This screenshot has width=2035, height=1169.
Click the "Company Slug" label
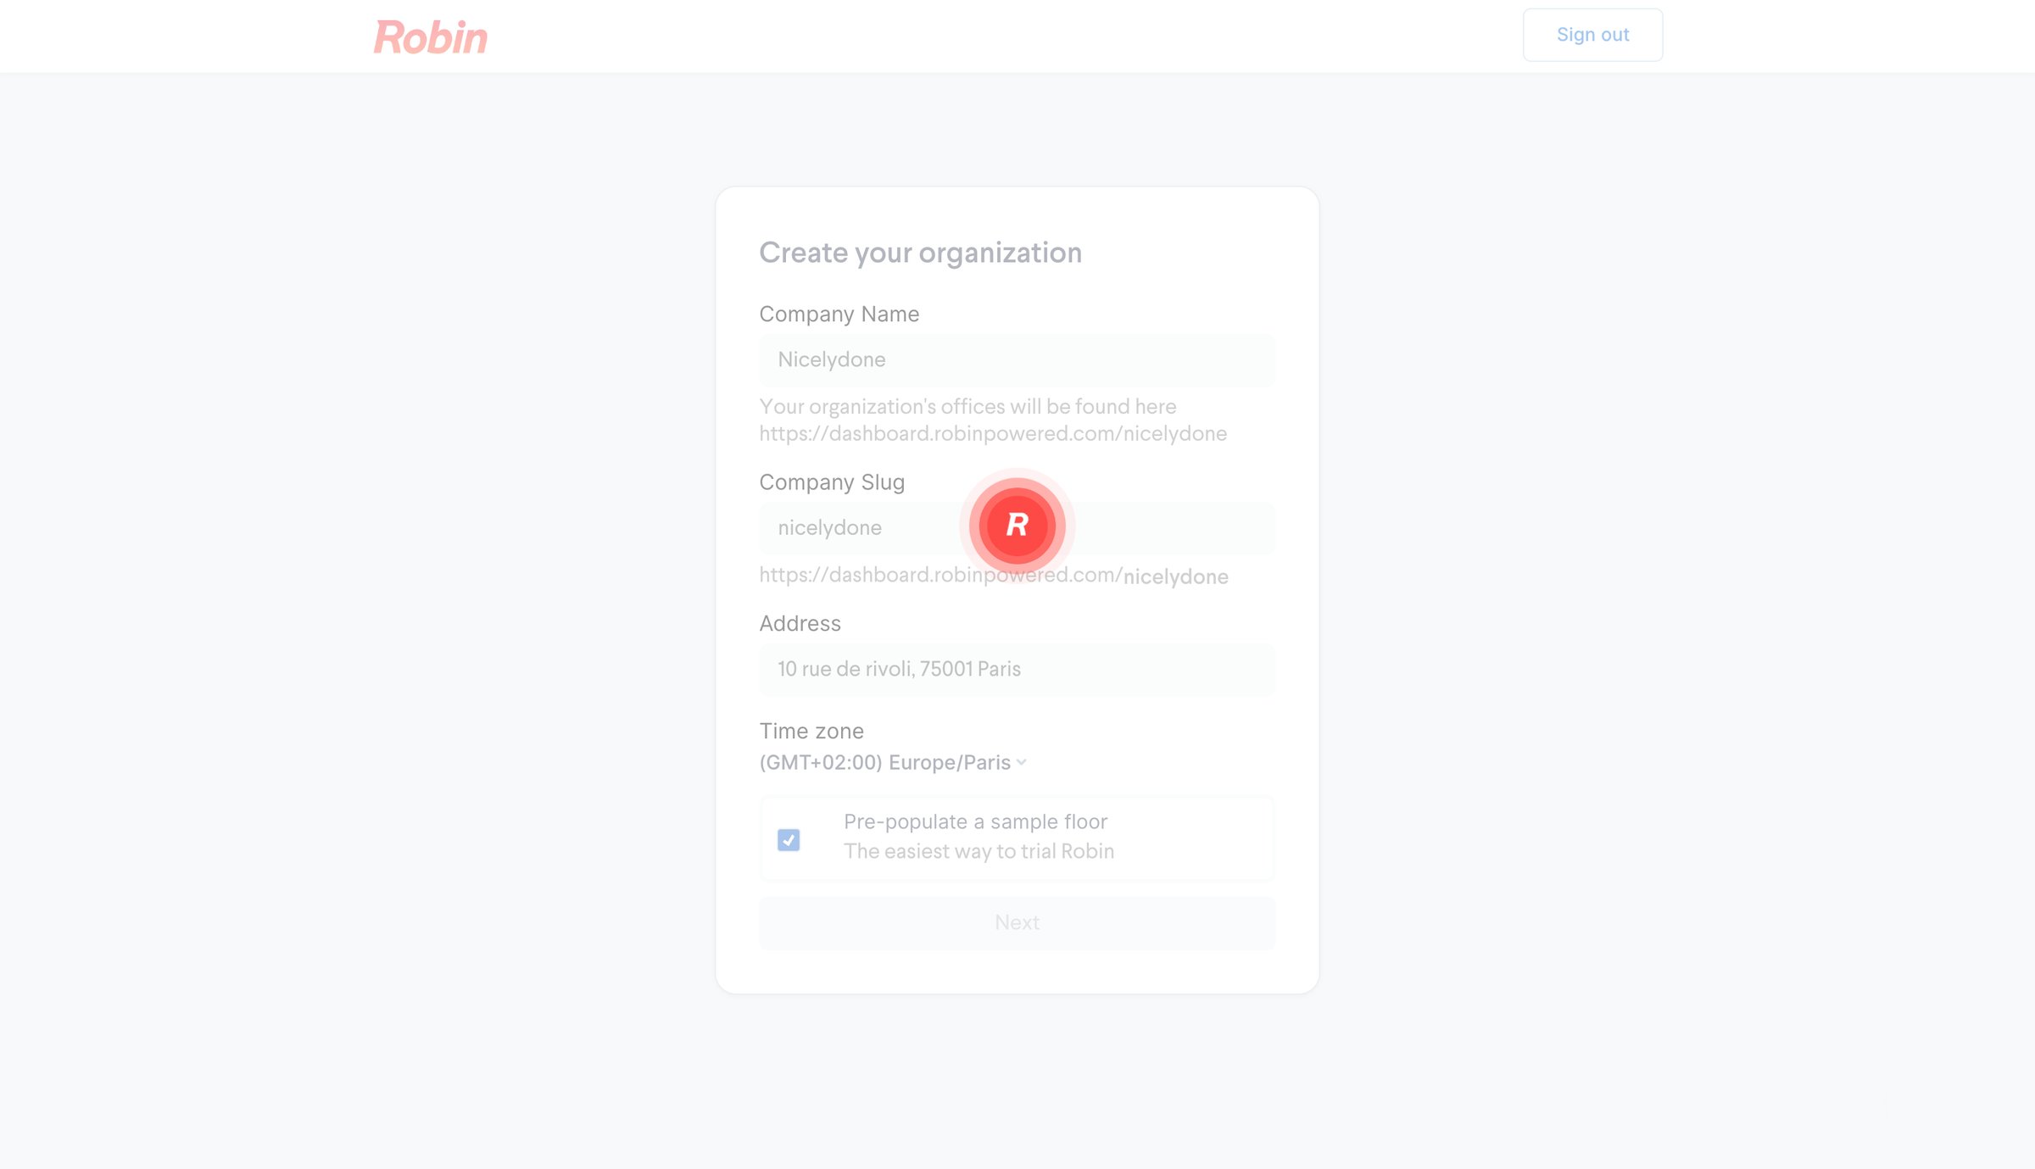click(832, 482)
